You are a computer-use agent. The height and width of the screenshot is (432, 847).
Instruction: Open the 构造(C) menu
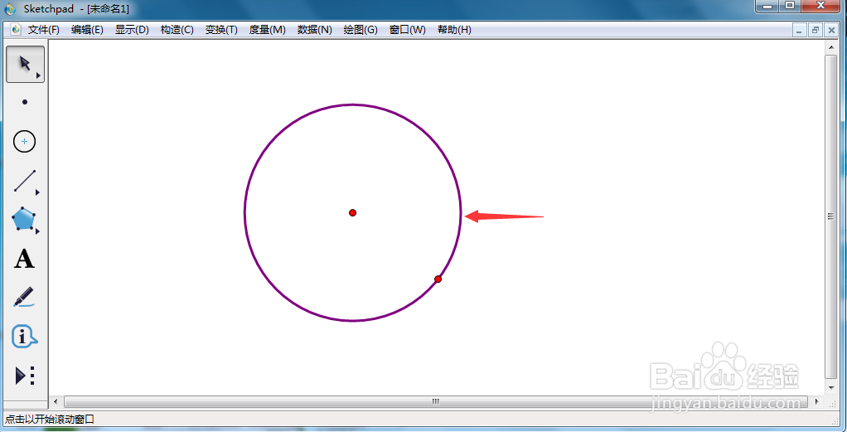click(177, 30)
